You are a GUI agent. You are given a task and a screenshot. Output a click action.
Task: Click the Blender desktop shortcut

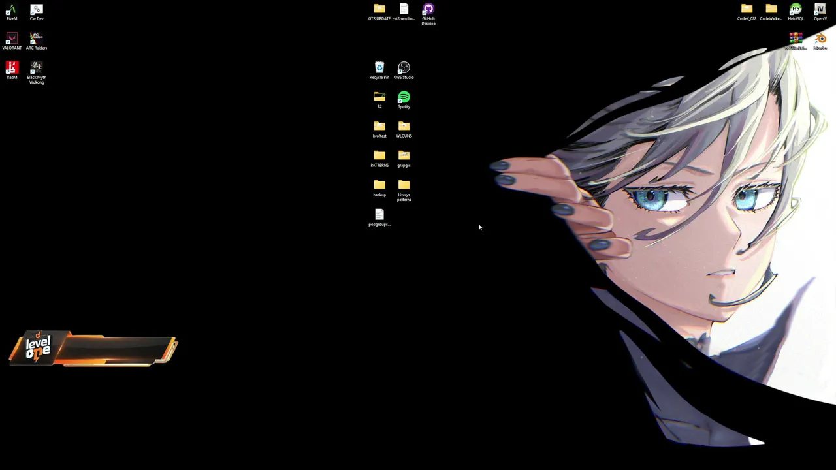coord(820,42)
